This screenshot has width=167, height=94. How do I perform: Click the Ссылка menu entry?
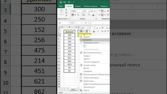pyautogui.click(x=95, y=90)
